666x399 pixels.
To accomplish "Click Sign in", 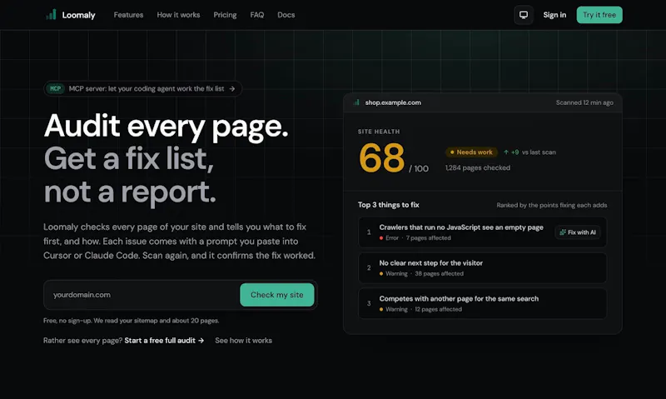I will pyautogui.click(x=554, y=15).
